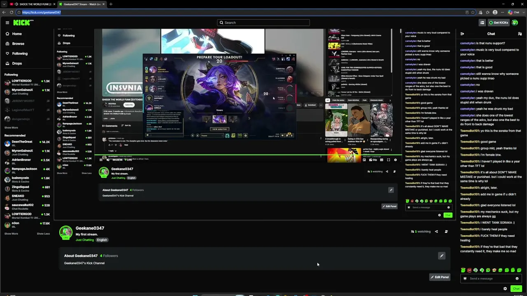The image size is (527, 296).
Task: Open DeenTheGreat channel in Recommended
Action: [x=27, y=143]
